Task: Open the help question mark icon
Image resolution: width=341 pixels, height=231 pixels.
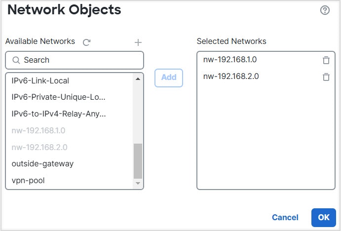Action: [325, 10]
